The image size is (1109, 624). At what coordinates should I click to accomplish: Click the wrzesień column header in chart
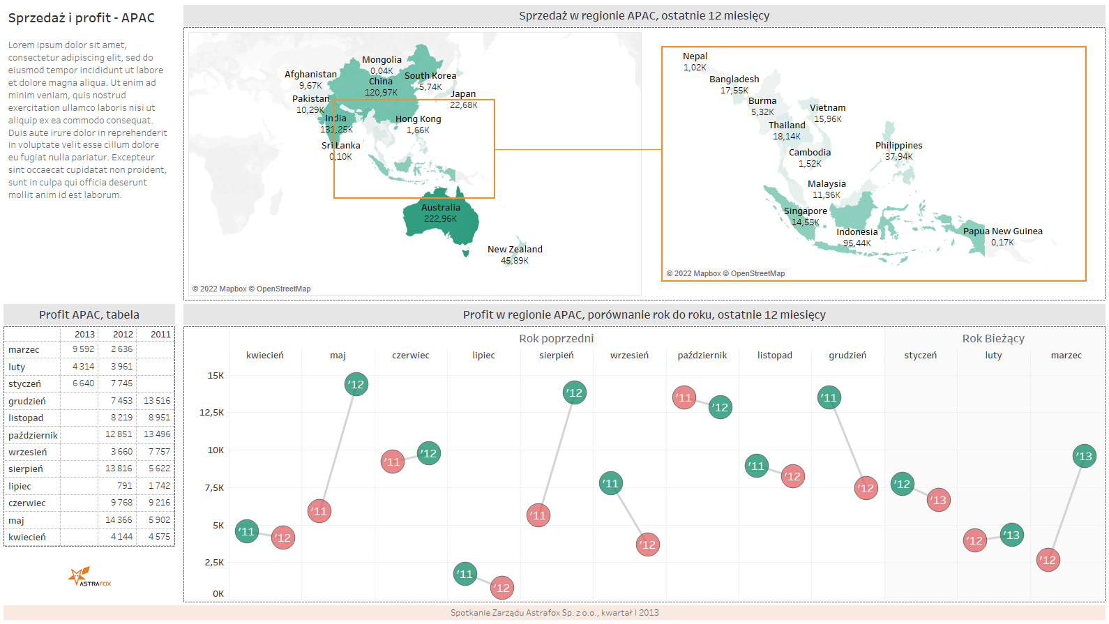pyautogui.click(x=629, y=356)
